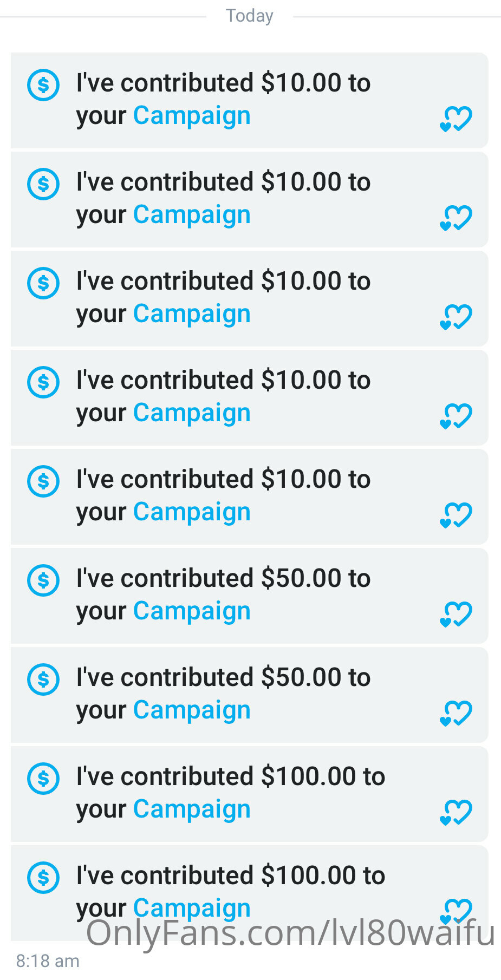The width and height of the screenshot is (501, 980).
Task: Like the fifth $10.00 contribution message
Action: coord(456,515)
